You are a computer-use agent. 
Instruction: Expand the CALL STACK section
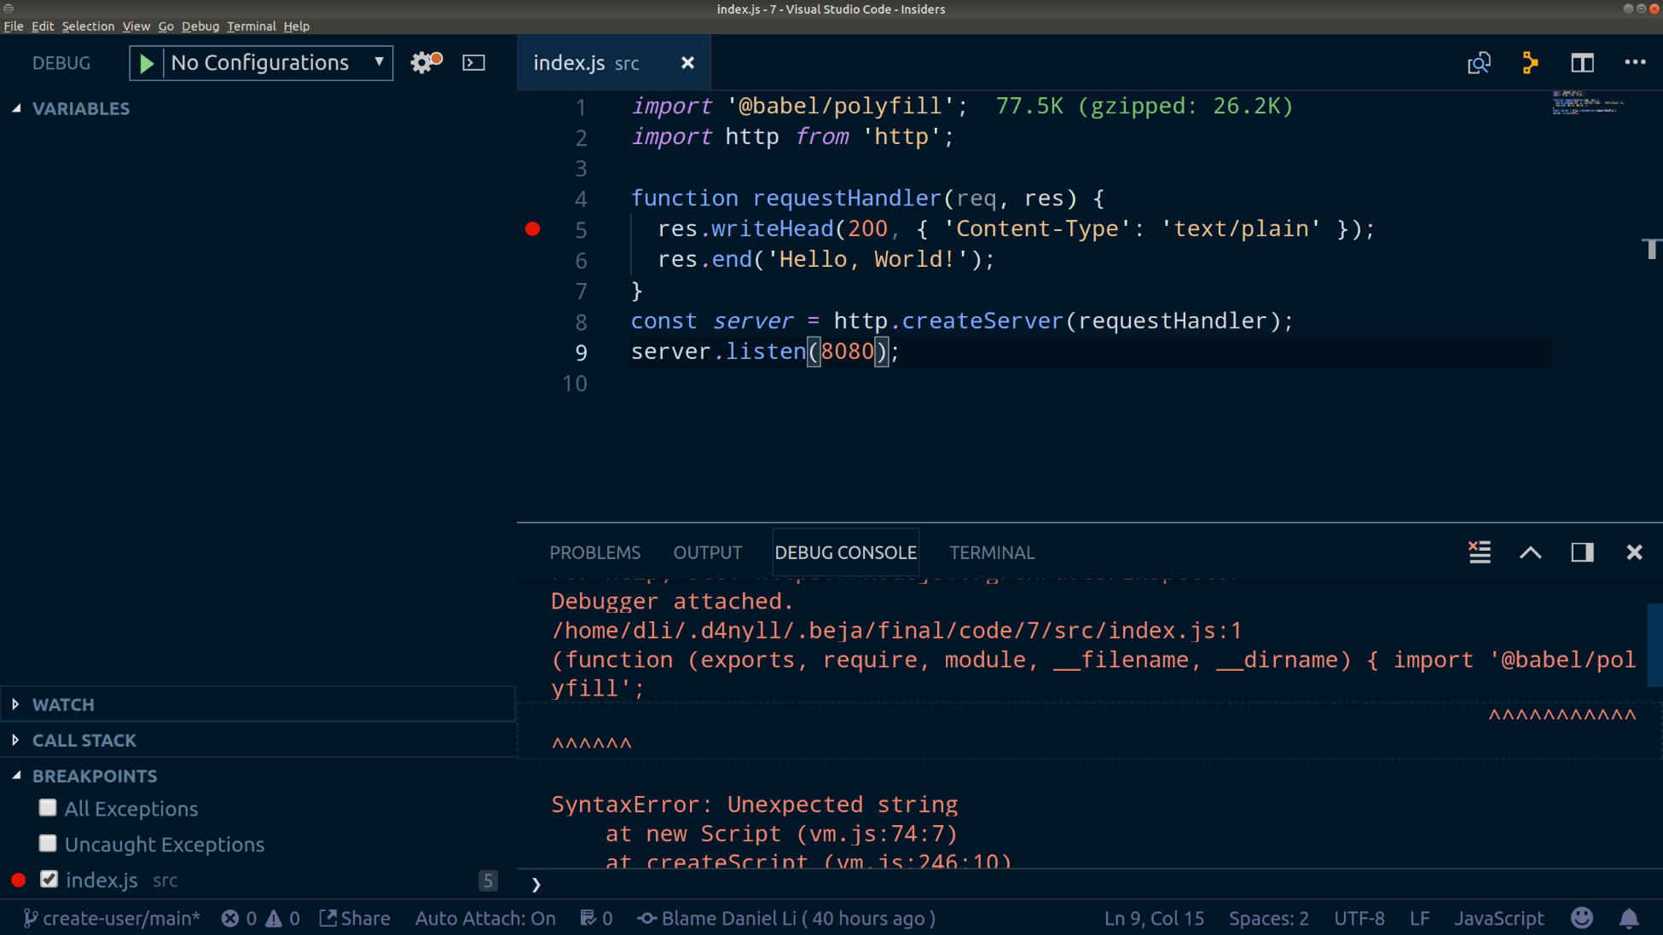pyautogui.click(x=84, y=741)
